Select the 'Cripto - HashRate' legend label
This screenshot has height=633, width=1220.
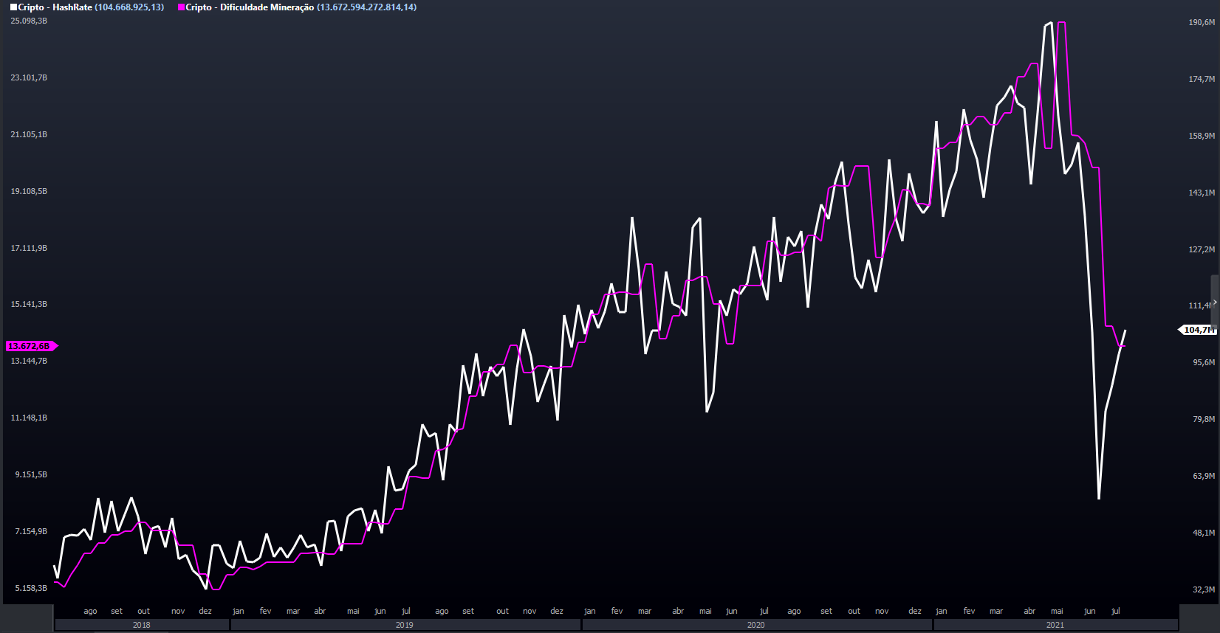coord(55,7)
